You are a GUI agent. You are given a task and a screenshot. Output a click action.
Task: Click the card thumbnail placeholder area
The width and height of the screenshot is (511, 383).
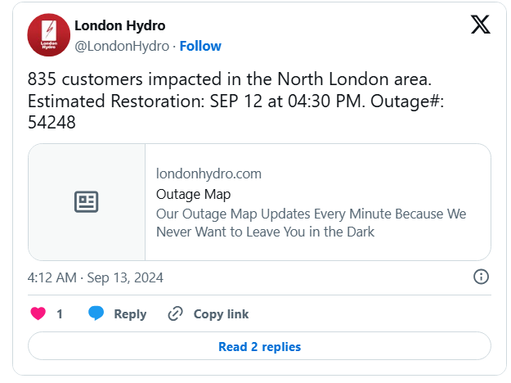coord(87,202)
